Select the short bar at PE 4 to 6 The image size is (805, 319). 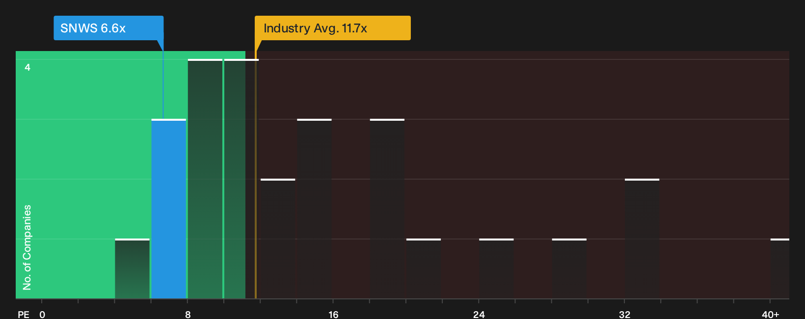point(132,268)
